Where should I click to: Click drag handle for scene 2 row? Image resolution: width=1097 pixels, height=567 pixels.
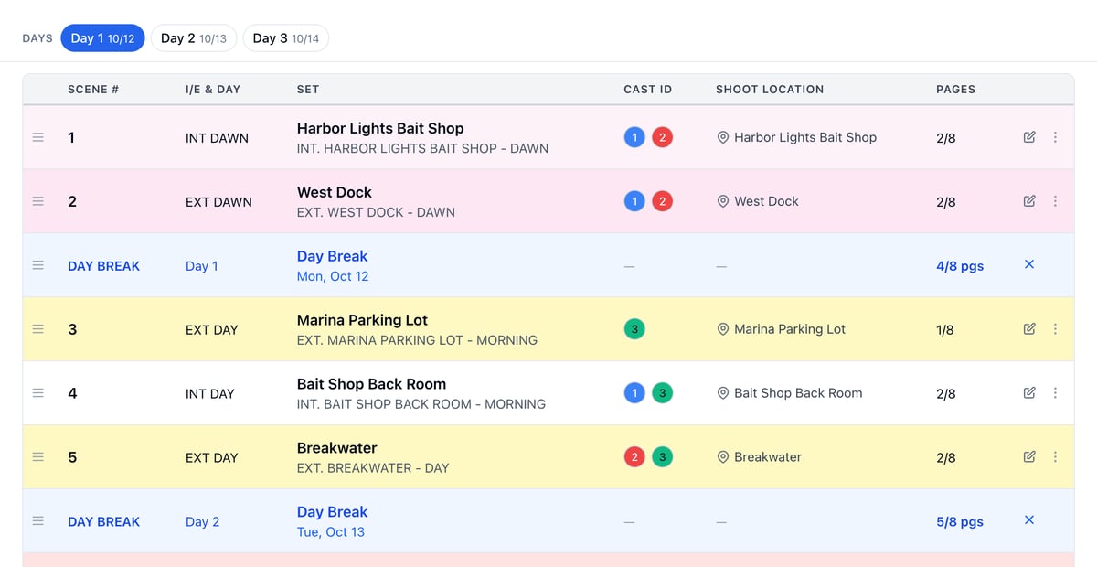(x=37, y=201)
